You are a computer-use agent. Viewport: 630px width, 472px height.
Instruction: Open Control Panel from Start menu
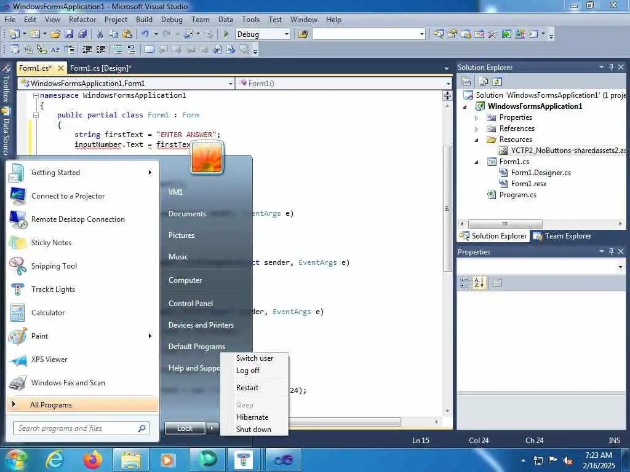[x=191, y=304]
